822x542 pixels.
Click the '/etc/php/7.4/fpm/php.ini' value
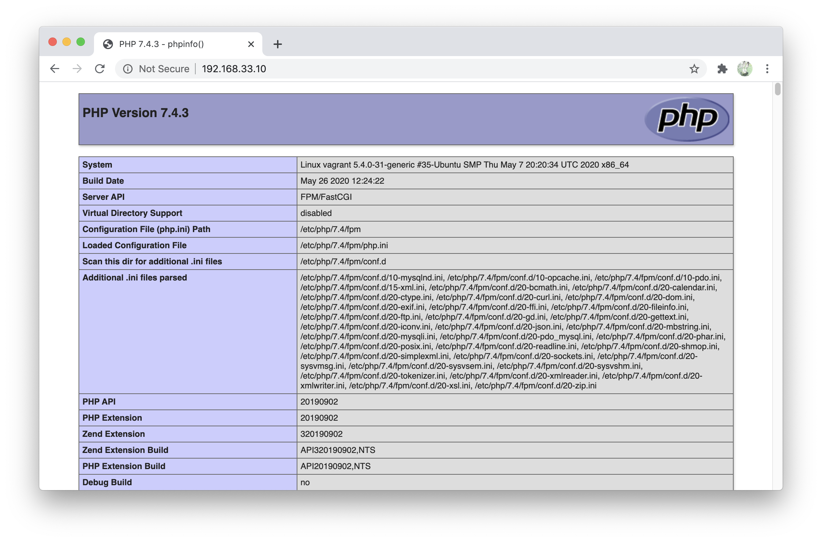(x=344, y=245)
